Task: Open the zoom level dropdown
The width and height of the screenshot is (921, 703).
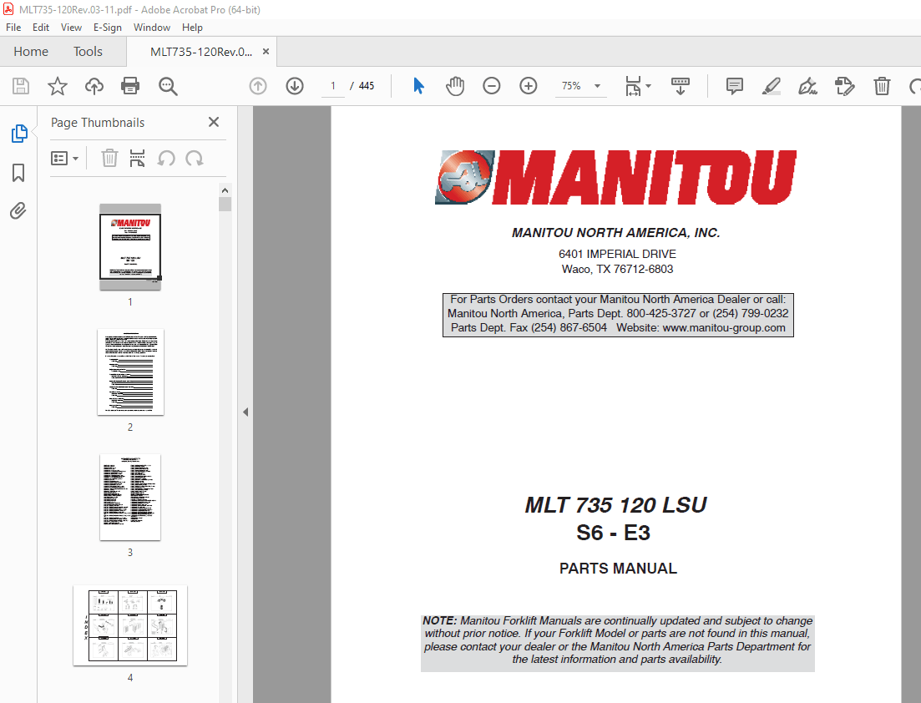Action: [x=596, y=86]
